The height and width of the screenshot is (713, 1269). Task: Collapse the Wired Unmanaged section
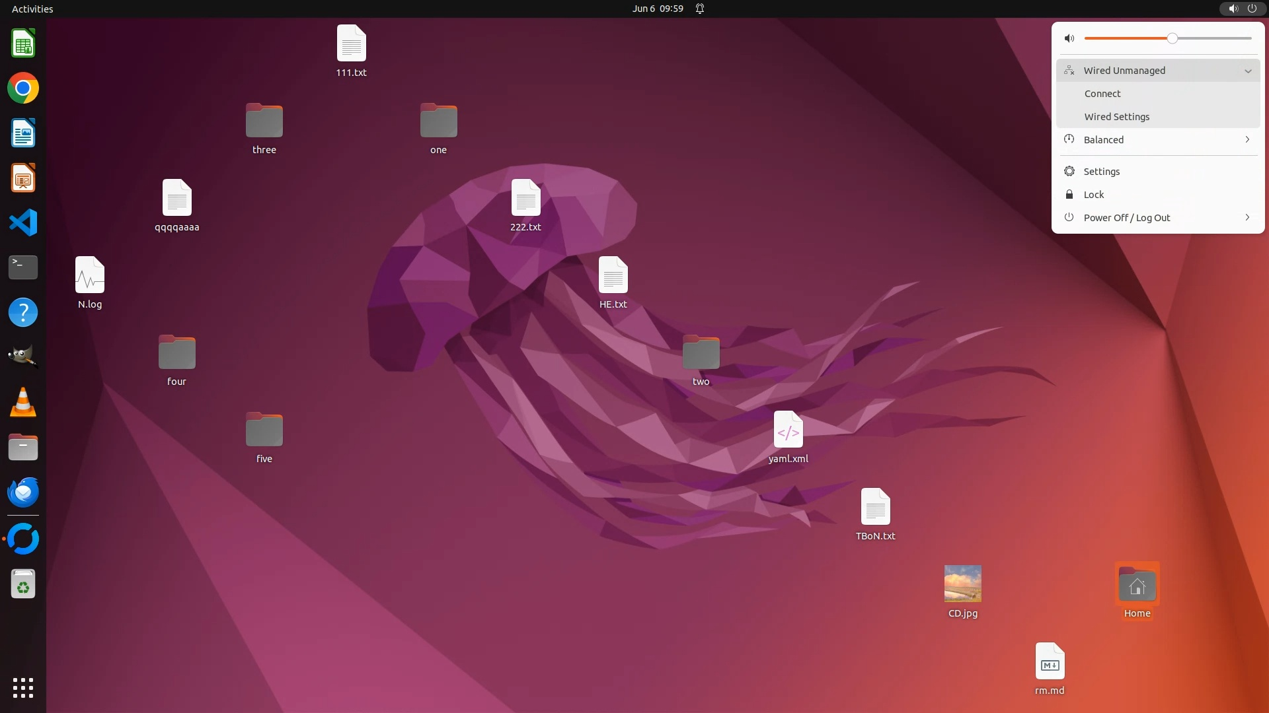[1248, 71]
